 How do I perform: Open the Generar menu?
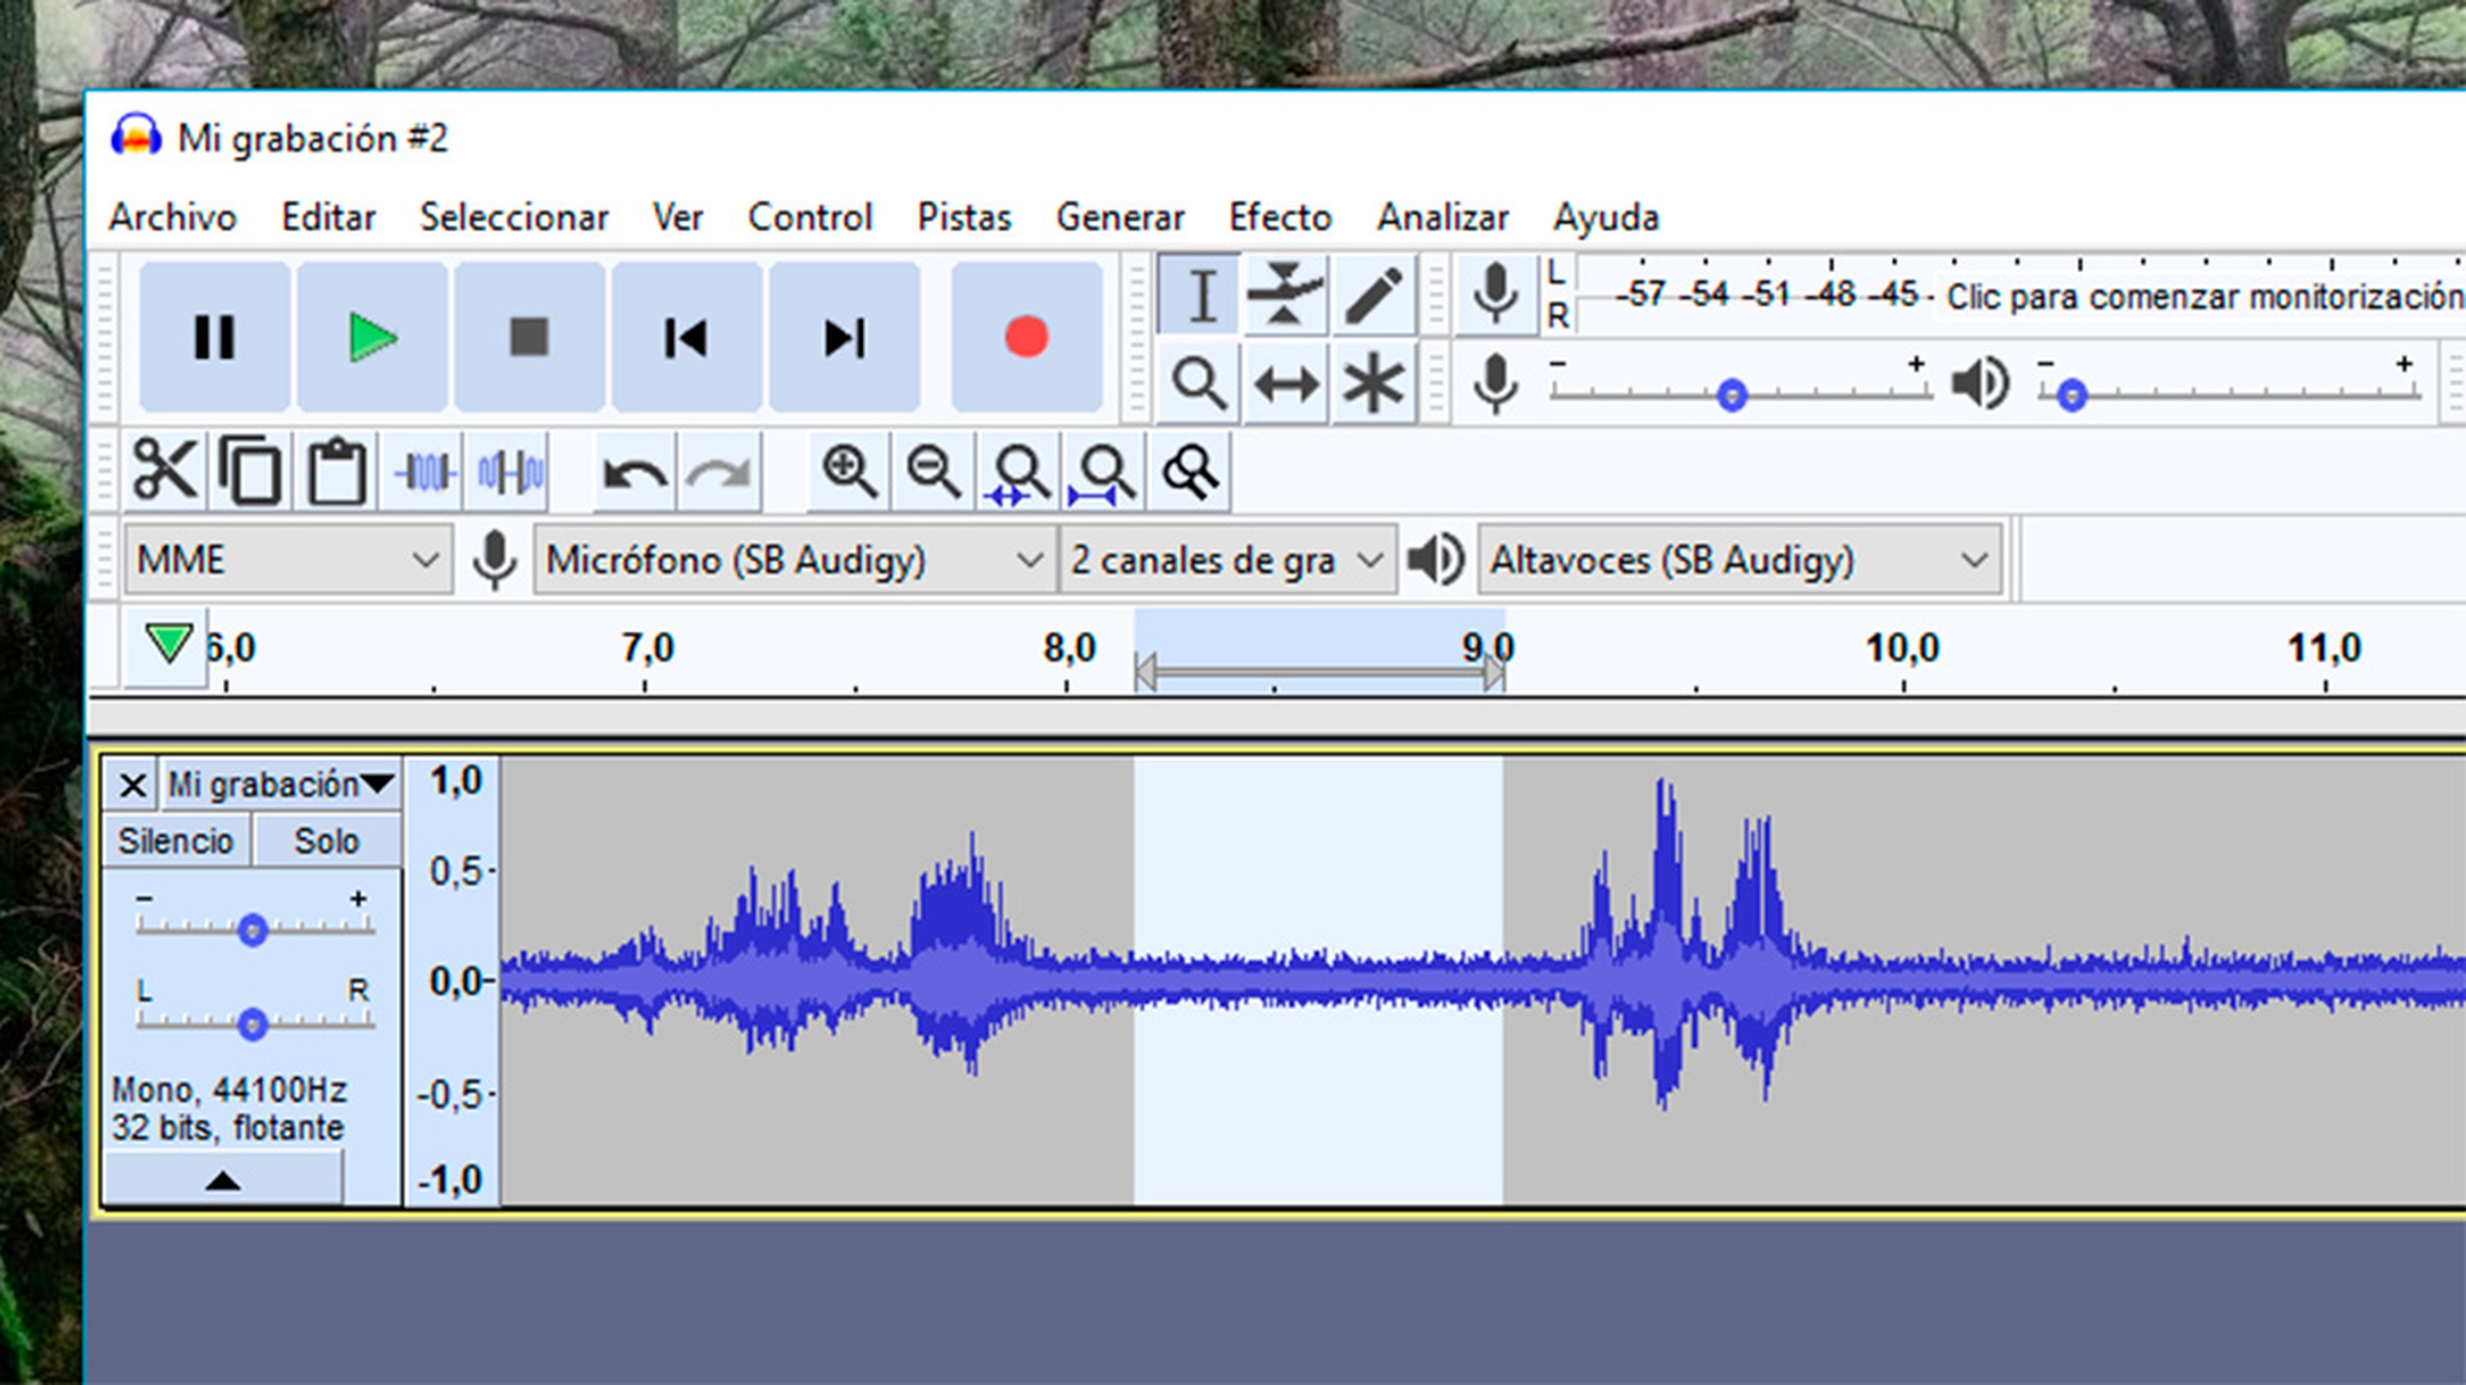pyautogui.click(x=1120, y=218)
